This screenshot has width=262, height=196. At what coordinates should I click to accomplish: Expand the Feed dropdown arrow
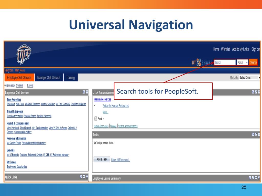104,119
